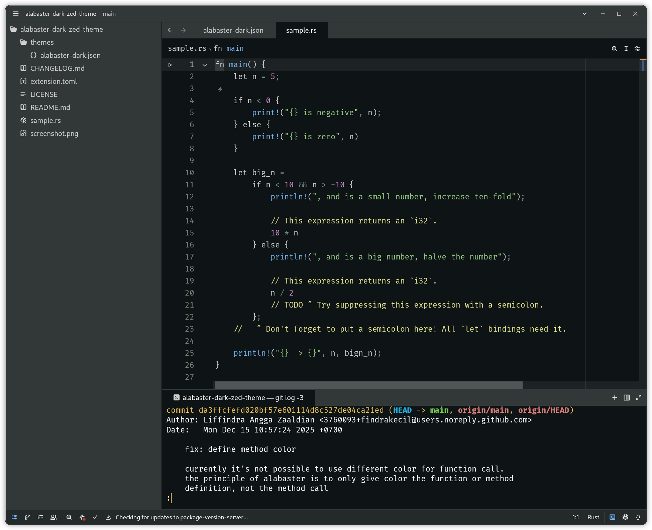
Task: Split the terminal pane
Action: point(627,397)
